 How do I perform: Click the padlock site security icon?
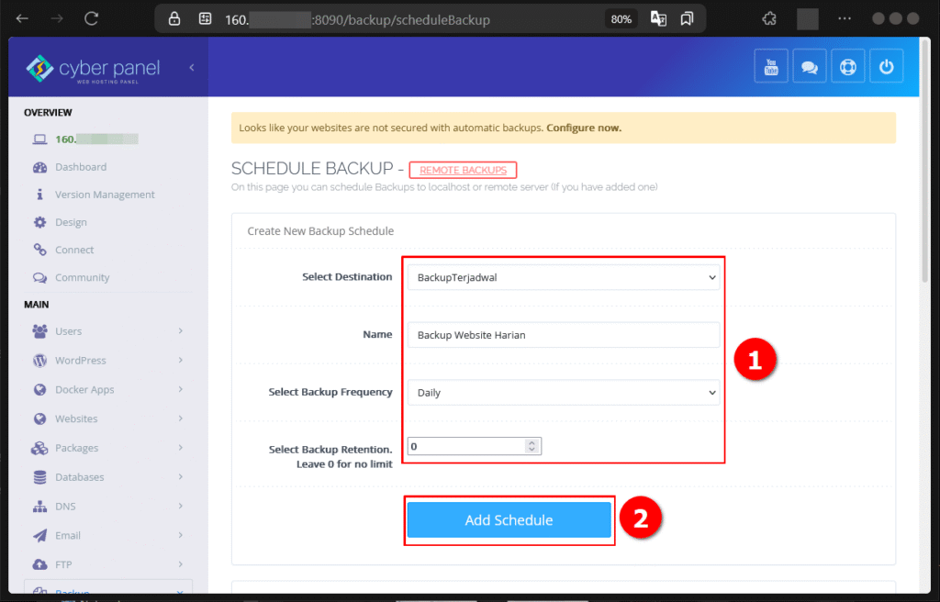pyautogui.click(x=174, y=19)
